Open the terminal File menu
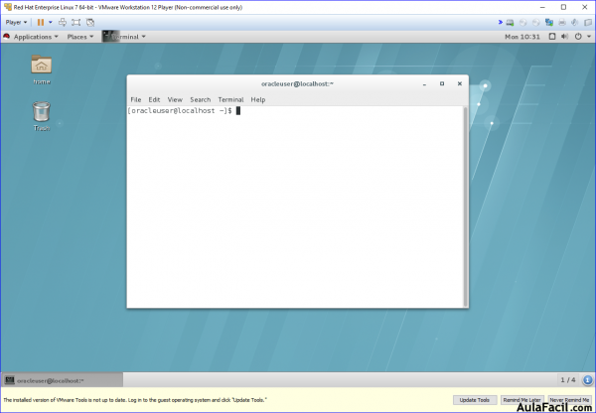Viewport: 596px width, 413px height. (x=136, y=99)
